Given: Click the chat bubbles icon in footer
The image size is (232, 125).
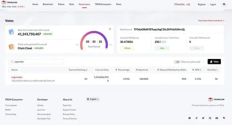Looking at the screenshot, I should [x=224, y=118].
